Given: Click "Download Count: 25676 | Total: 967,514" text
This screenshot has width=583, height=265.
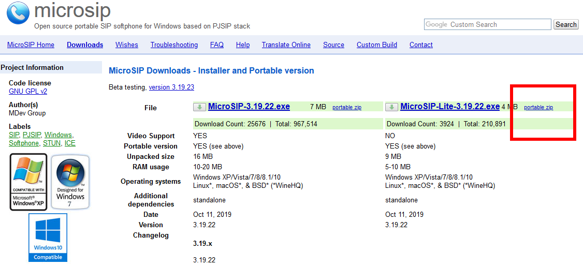Looking at the screenshot, I should [256, 124].
